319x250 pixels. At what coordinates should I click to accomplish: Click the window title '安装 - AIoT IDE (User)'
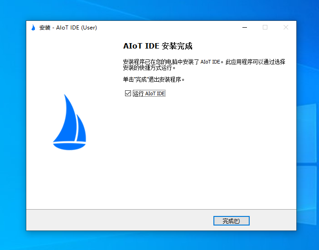click(68, 28)
